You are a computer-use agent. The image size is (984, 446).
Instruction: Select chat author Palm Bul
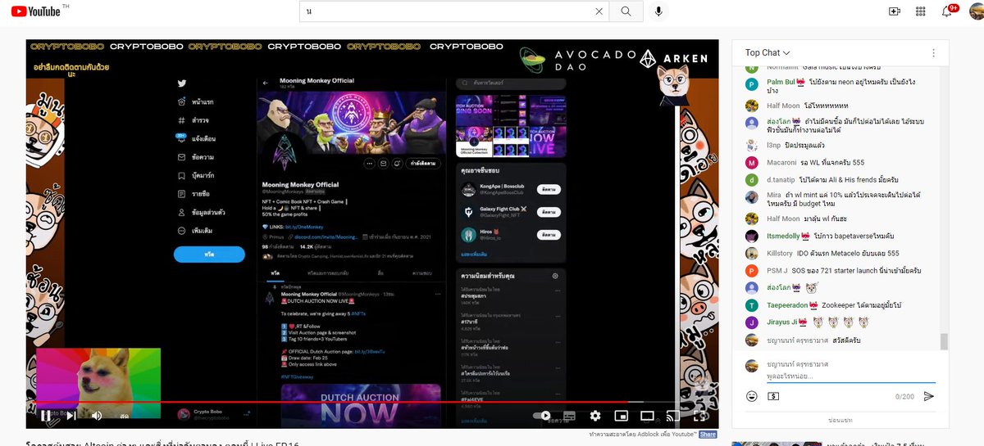[781, 82]
